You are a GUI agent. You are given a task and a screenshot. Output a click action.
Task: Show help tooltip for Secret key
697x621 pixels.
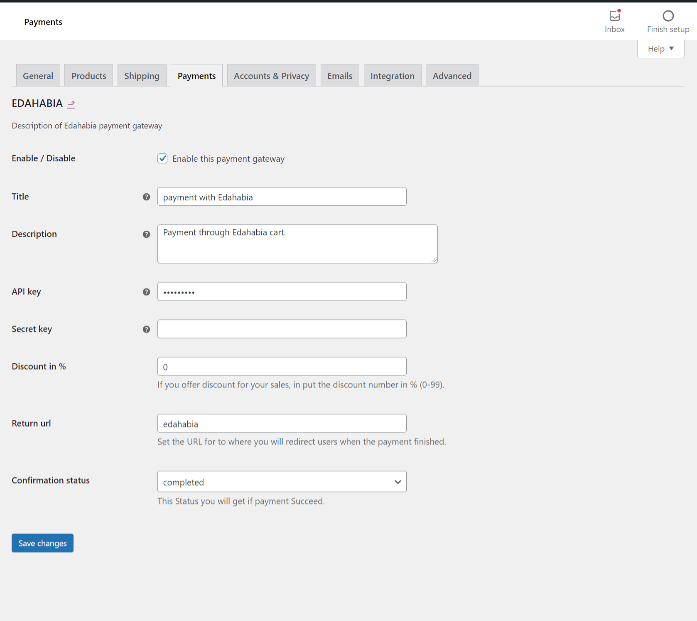tap(146, 329)
